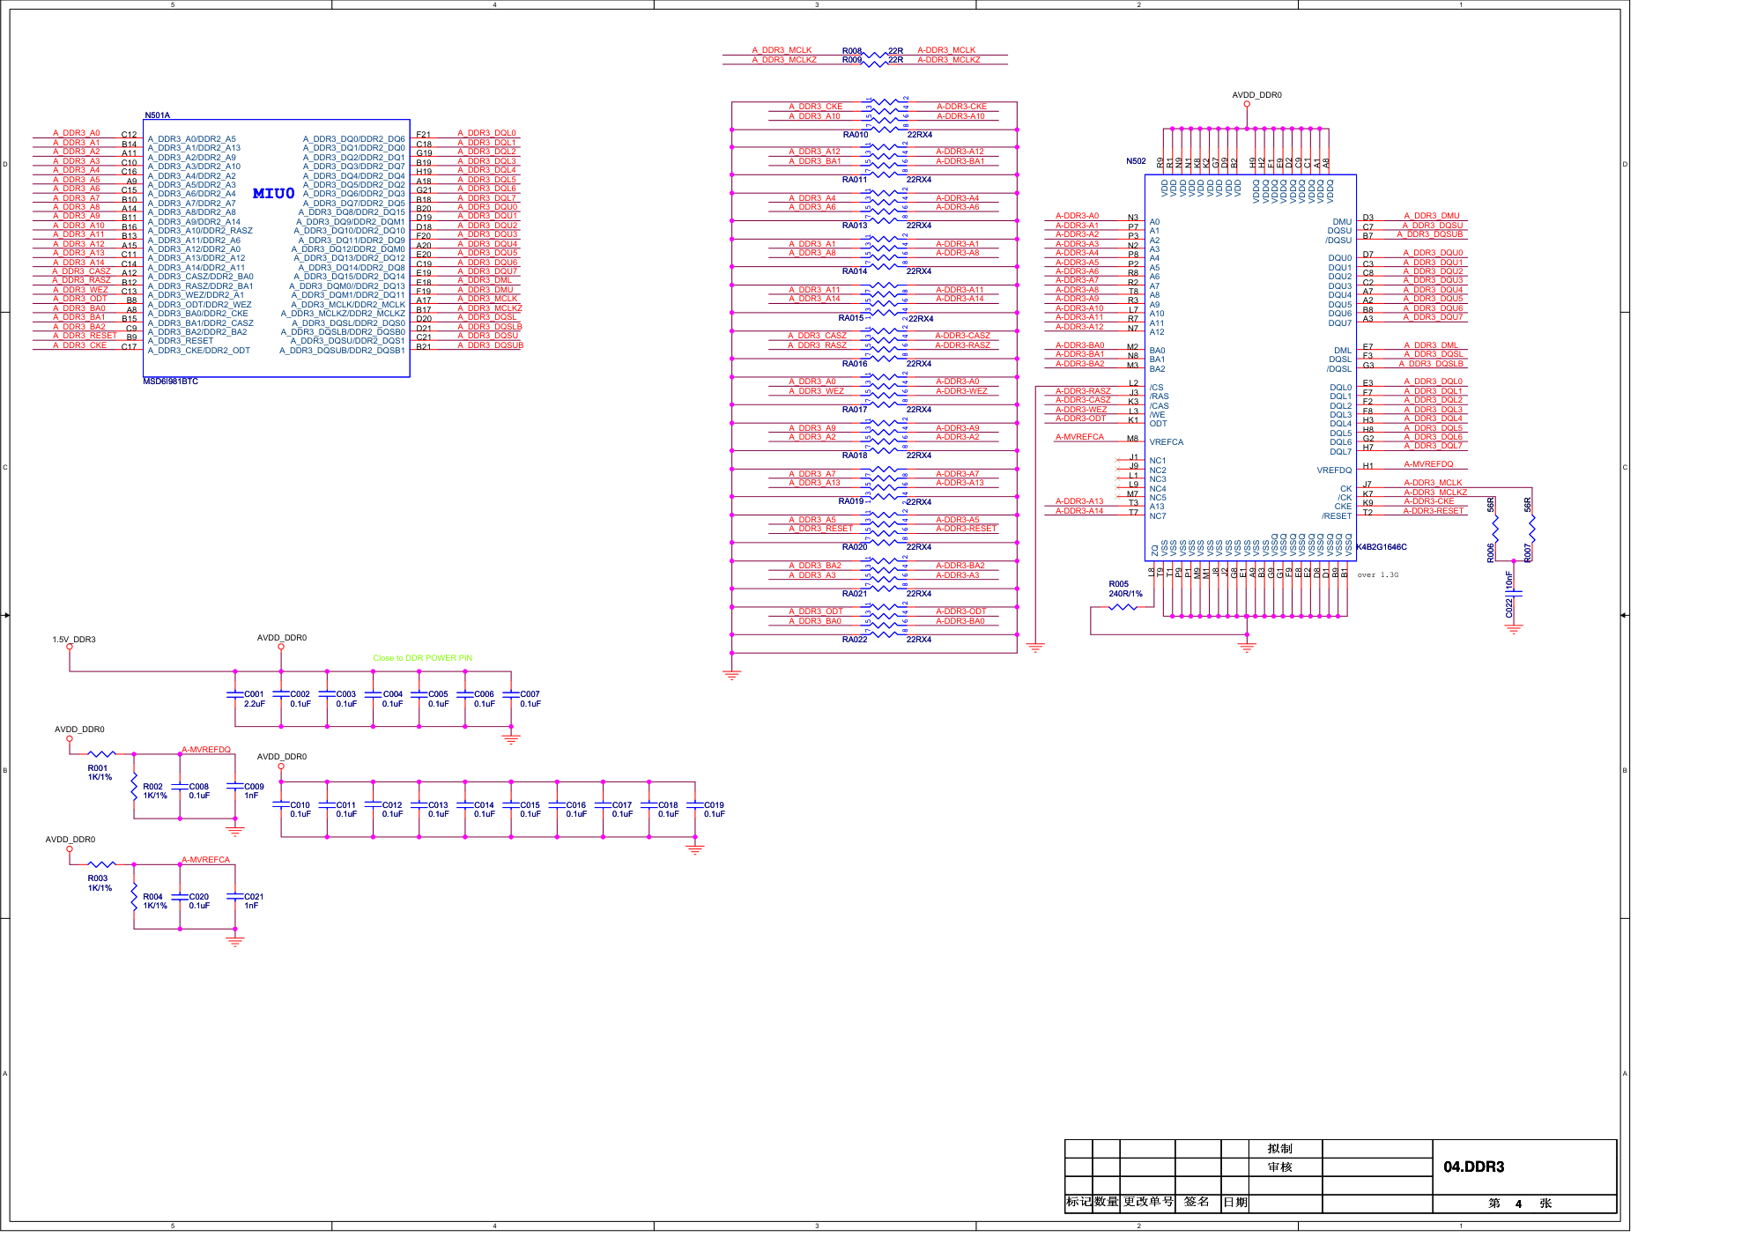Click the A-MVREFDQ net label near R001

point(206,750)
